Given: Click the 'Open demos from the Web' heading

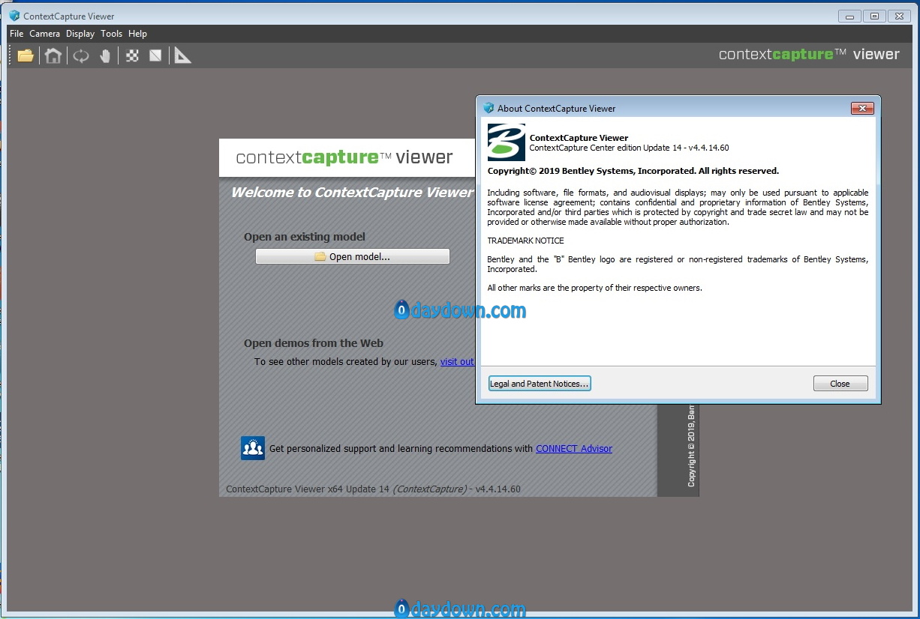Looking at the screenshot, I should tap(314, 343).
